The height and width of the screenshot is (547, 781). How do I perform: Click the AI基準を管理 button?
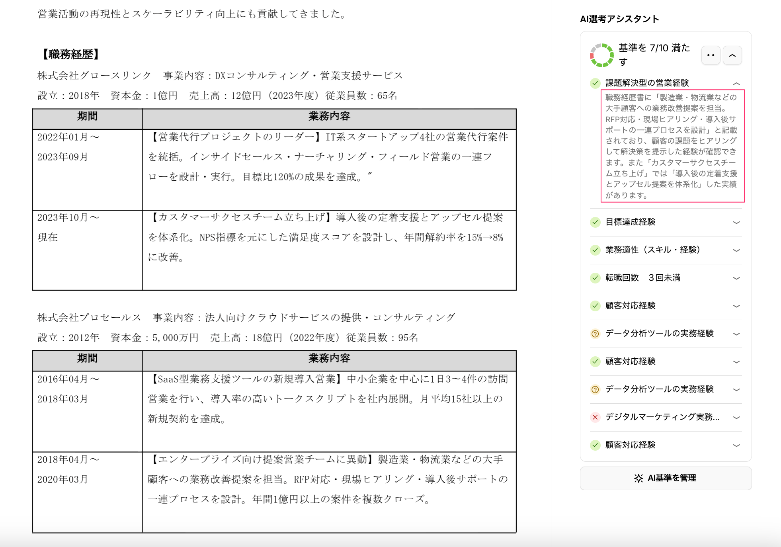coord(666,478)
